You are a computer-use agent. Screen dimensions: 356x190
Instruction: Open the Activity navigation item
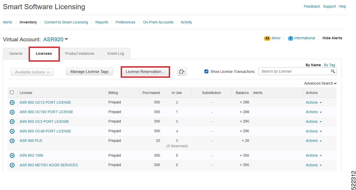186,22
